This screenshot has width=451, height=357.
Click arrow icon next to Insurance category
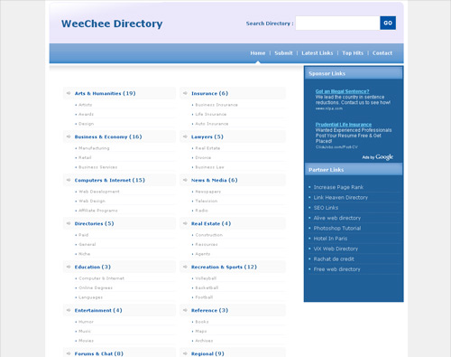point(185,93)
